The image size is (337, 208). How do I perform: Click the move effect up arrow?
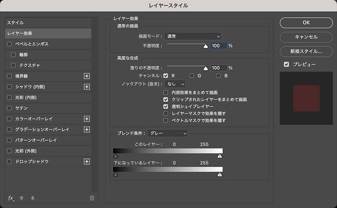coord(22,198)
